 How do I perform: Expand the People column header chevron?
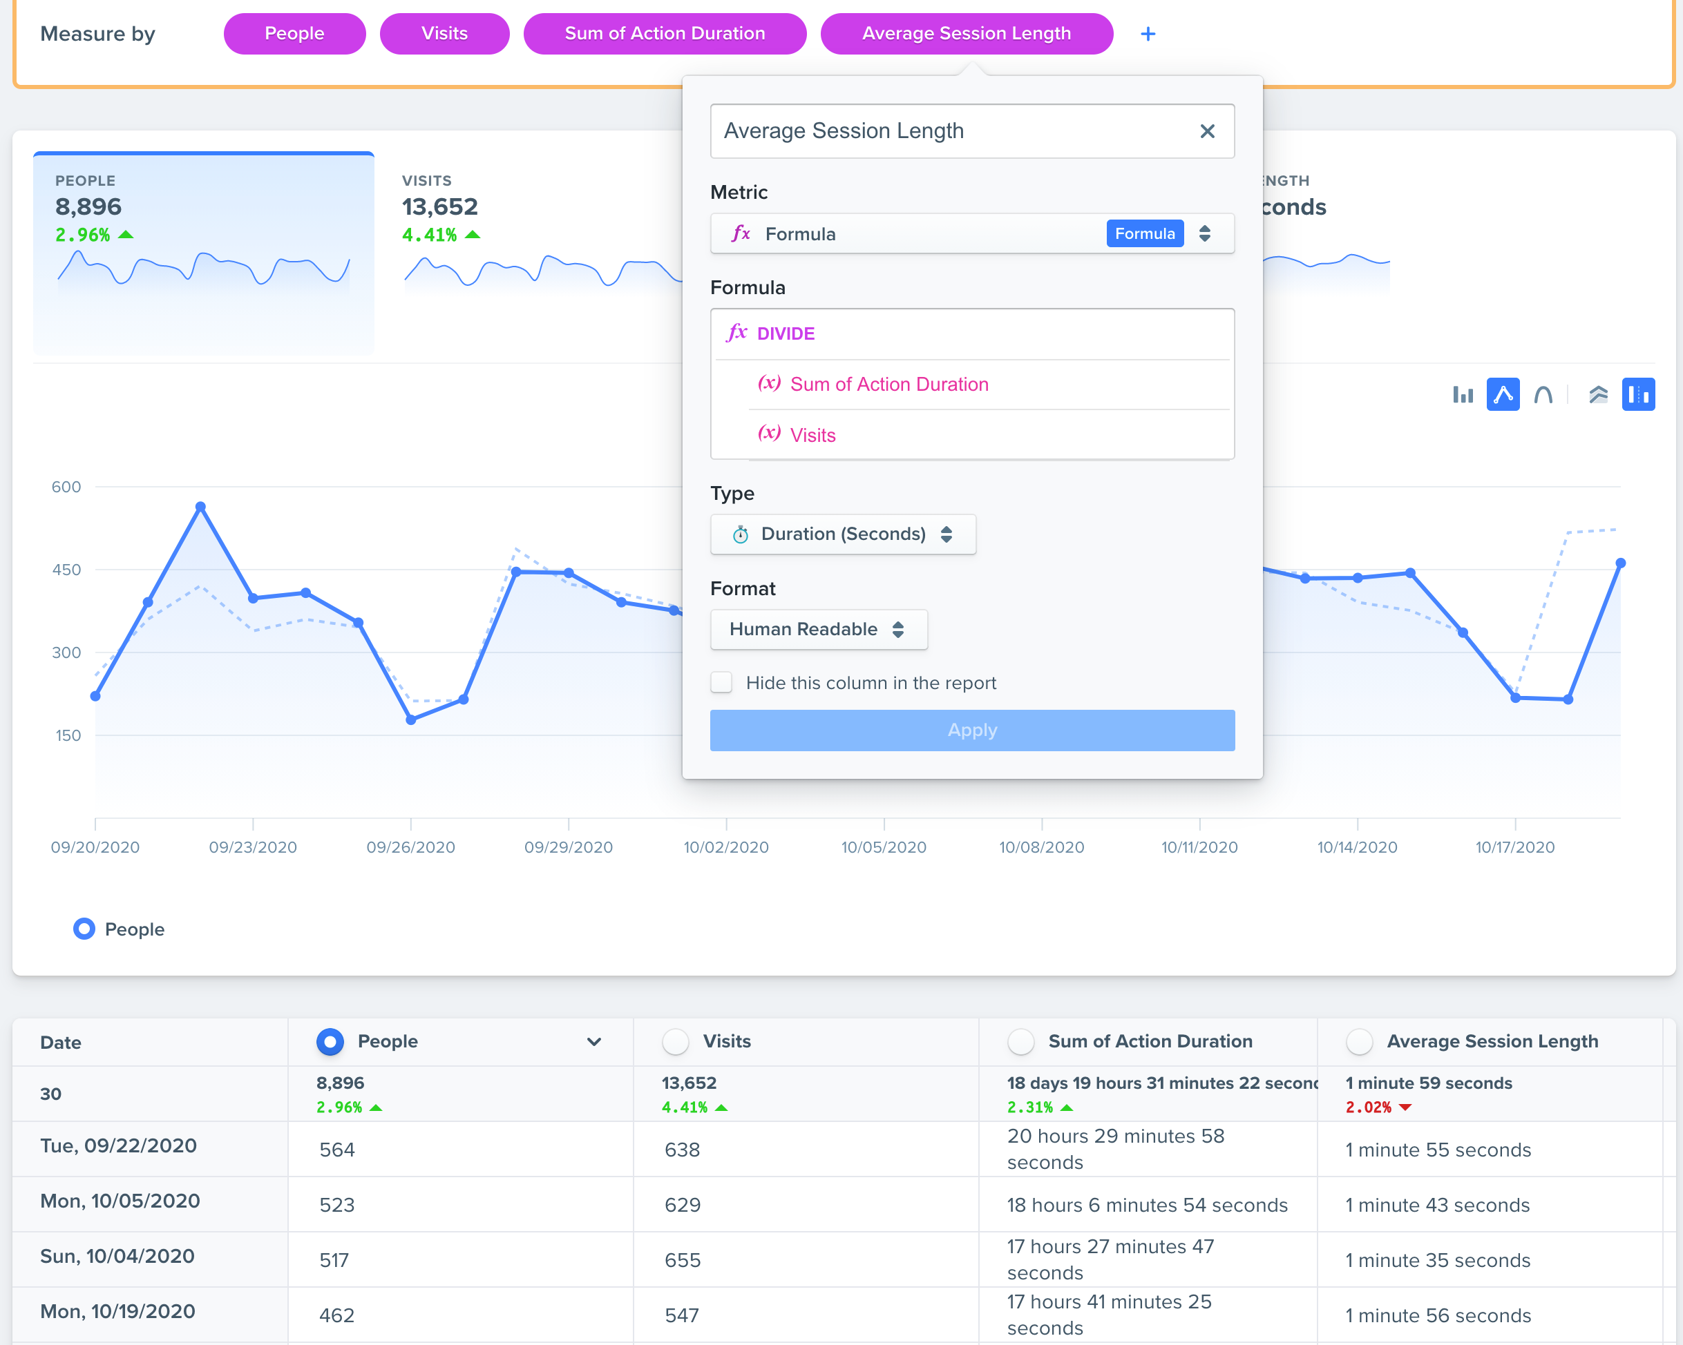[594, 1041]
